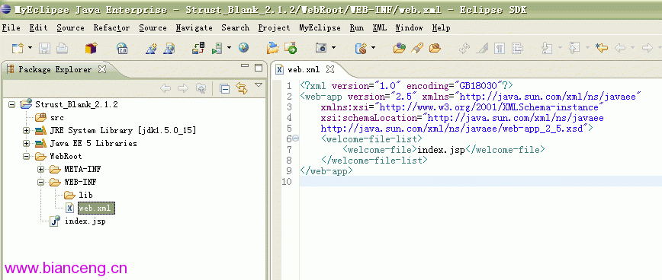
Task: Open the coffee bean icon dropdown arrow
Action: coord(373,48)
